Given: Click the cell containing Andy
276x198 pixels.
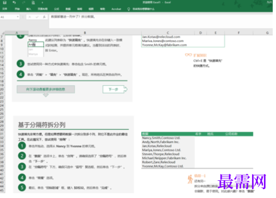Looking at the screenshot, I should click(35, 44).
